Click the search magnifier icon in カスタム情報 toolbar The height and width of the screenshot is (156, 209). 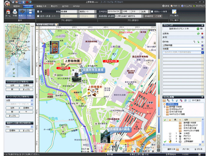click(x=185, y=100)
